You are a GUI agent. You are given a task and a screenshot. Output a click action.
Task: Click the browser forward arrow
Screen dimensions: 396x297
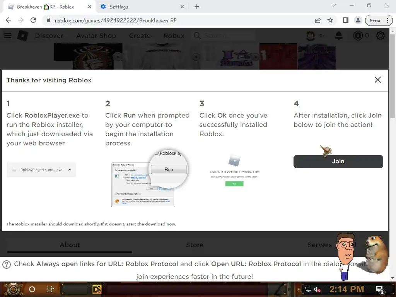tap(21, 20)
